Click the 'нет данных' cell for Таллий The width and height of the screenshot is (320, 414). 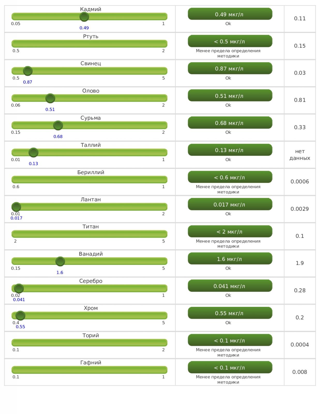tap(300, 155)
